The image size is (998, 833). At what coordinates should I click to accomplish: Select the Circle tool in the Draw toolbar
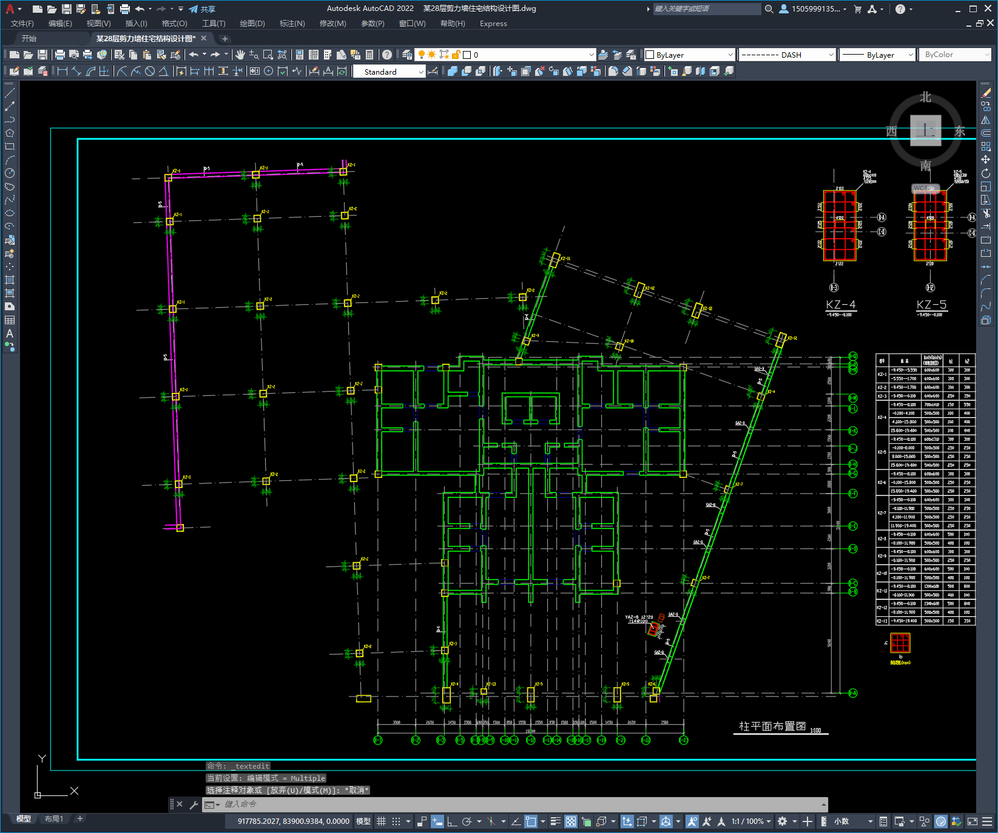pos(10,173)
